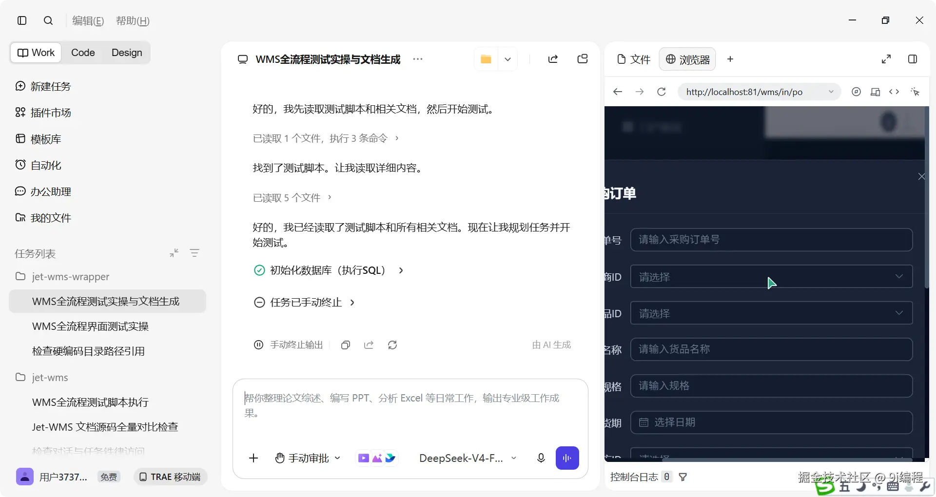Viewport: 936px width, 497px height.
Task: Click the browser refresh icon
Action: (662, 92)
